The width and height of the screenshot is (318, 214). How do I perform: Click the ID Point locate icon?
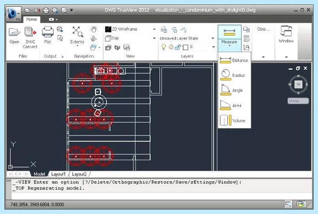246,48
